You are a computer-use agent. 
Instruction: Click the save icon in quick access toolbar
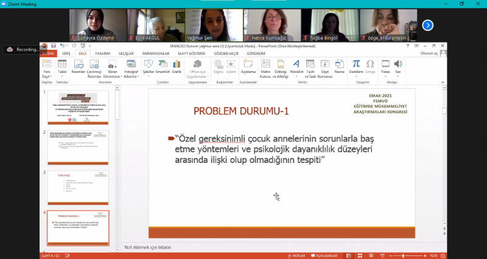(54, 46)
